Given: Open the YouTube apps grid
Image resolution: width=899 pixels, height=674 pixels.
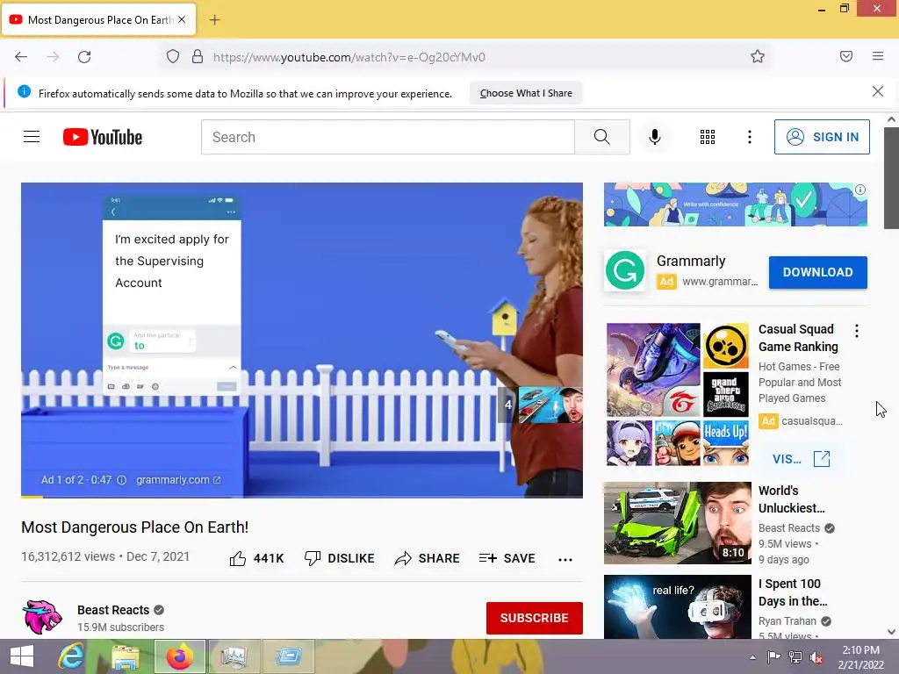Looking at the screenshot, I should pos(708,137).
